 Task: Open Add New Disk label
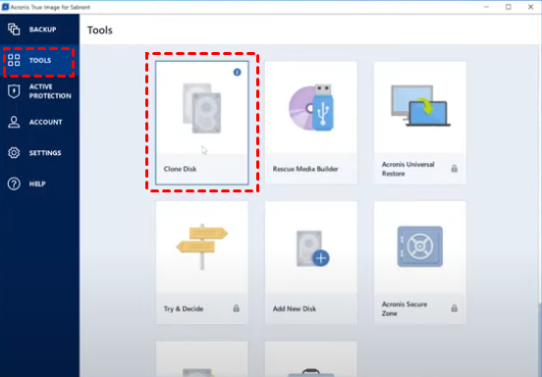(295, 308)
